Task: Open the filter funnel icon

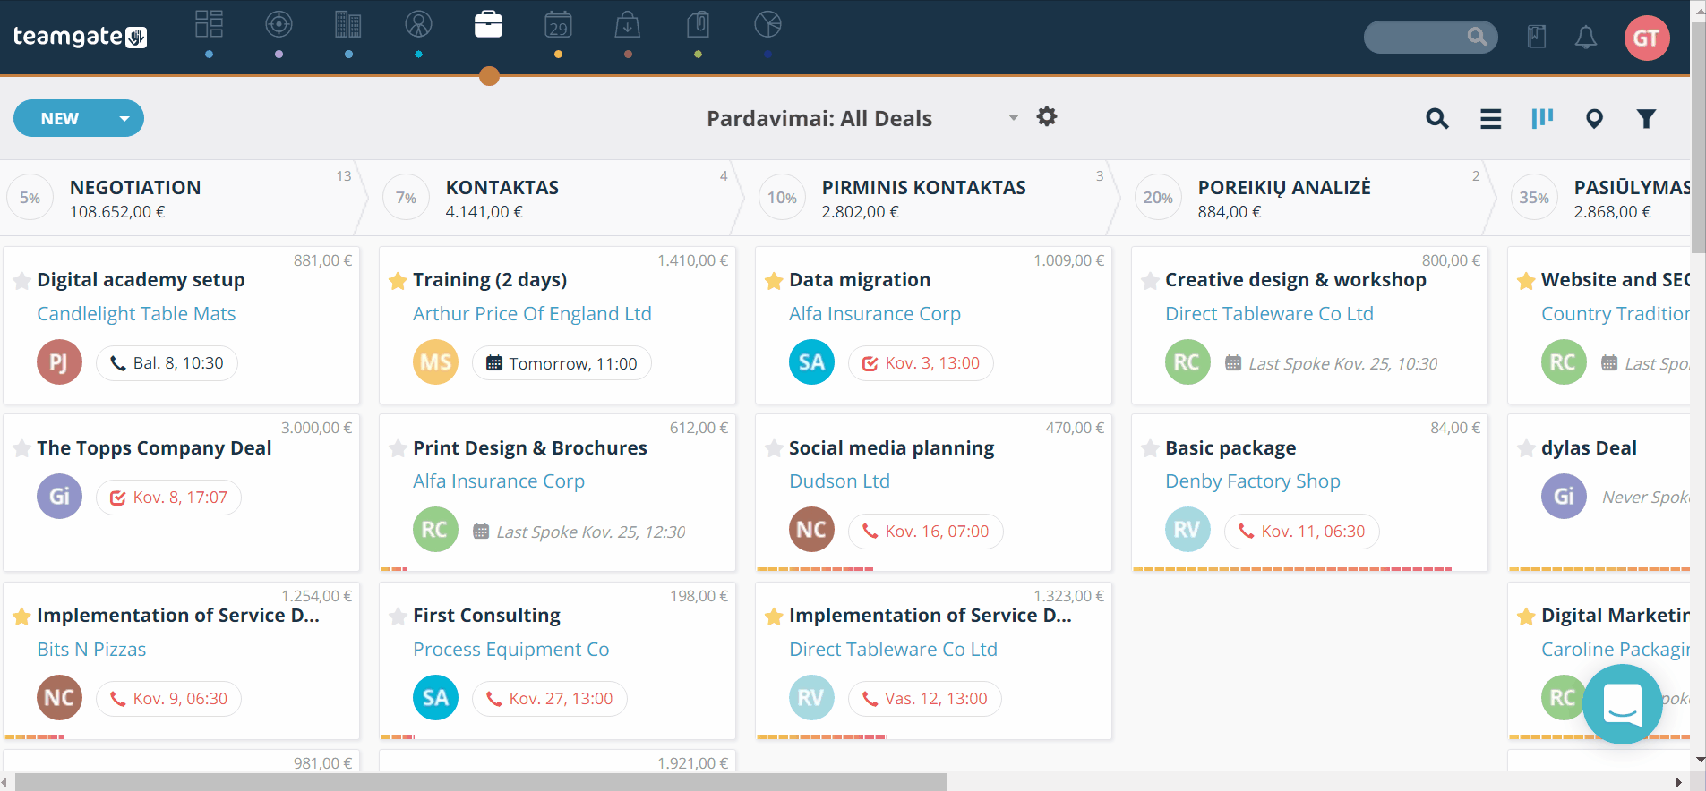Action: (1646, 118)
